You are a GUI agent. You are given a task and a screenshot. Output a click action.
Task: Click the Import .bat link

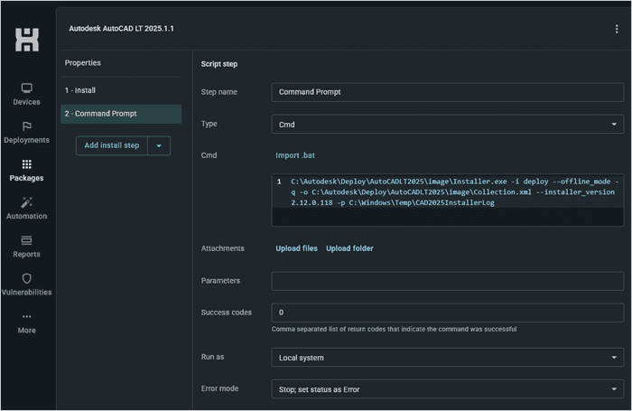coord(294,155)
